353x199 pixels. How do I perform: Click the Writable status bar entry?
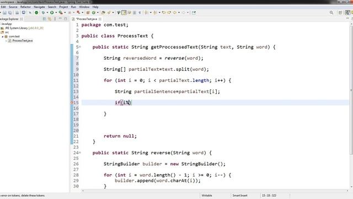207,195
